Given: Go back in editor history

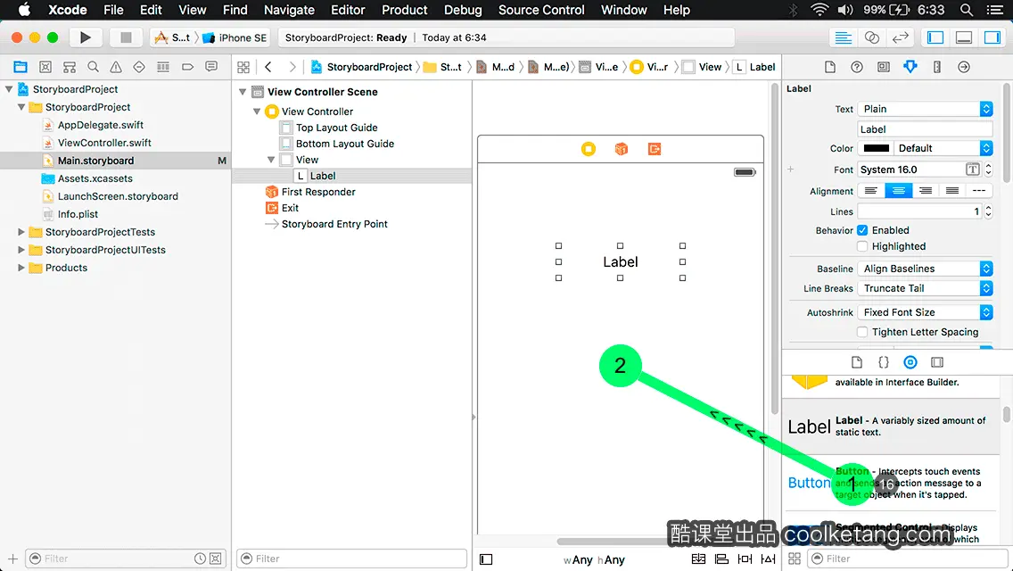Looking at the screenshot, I should tap(268, 67).
